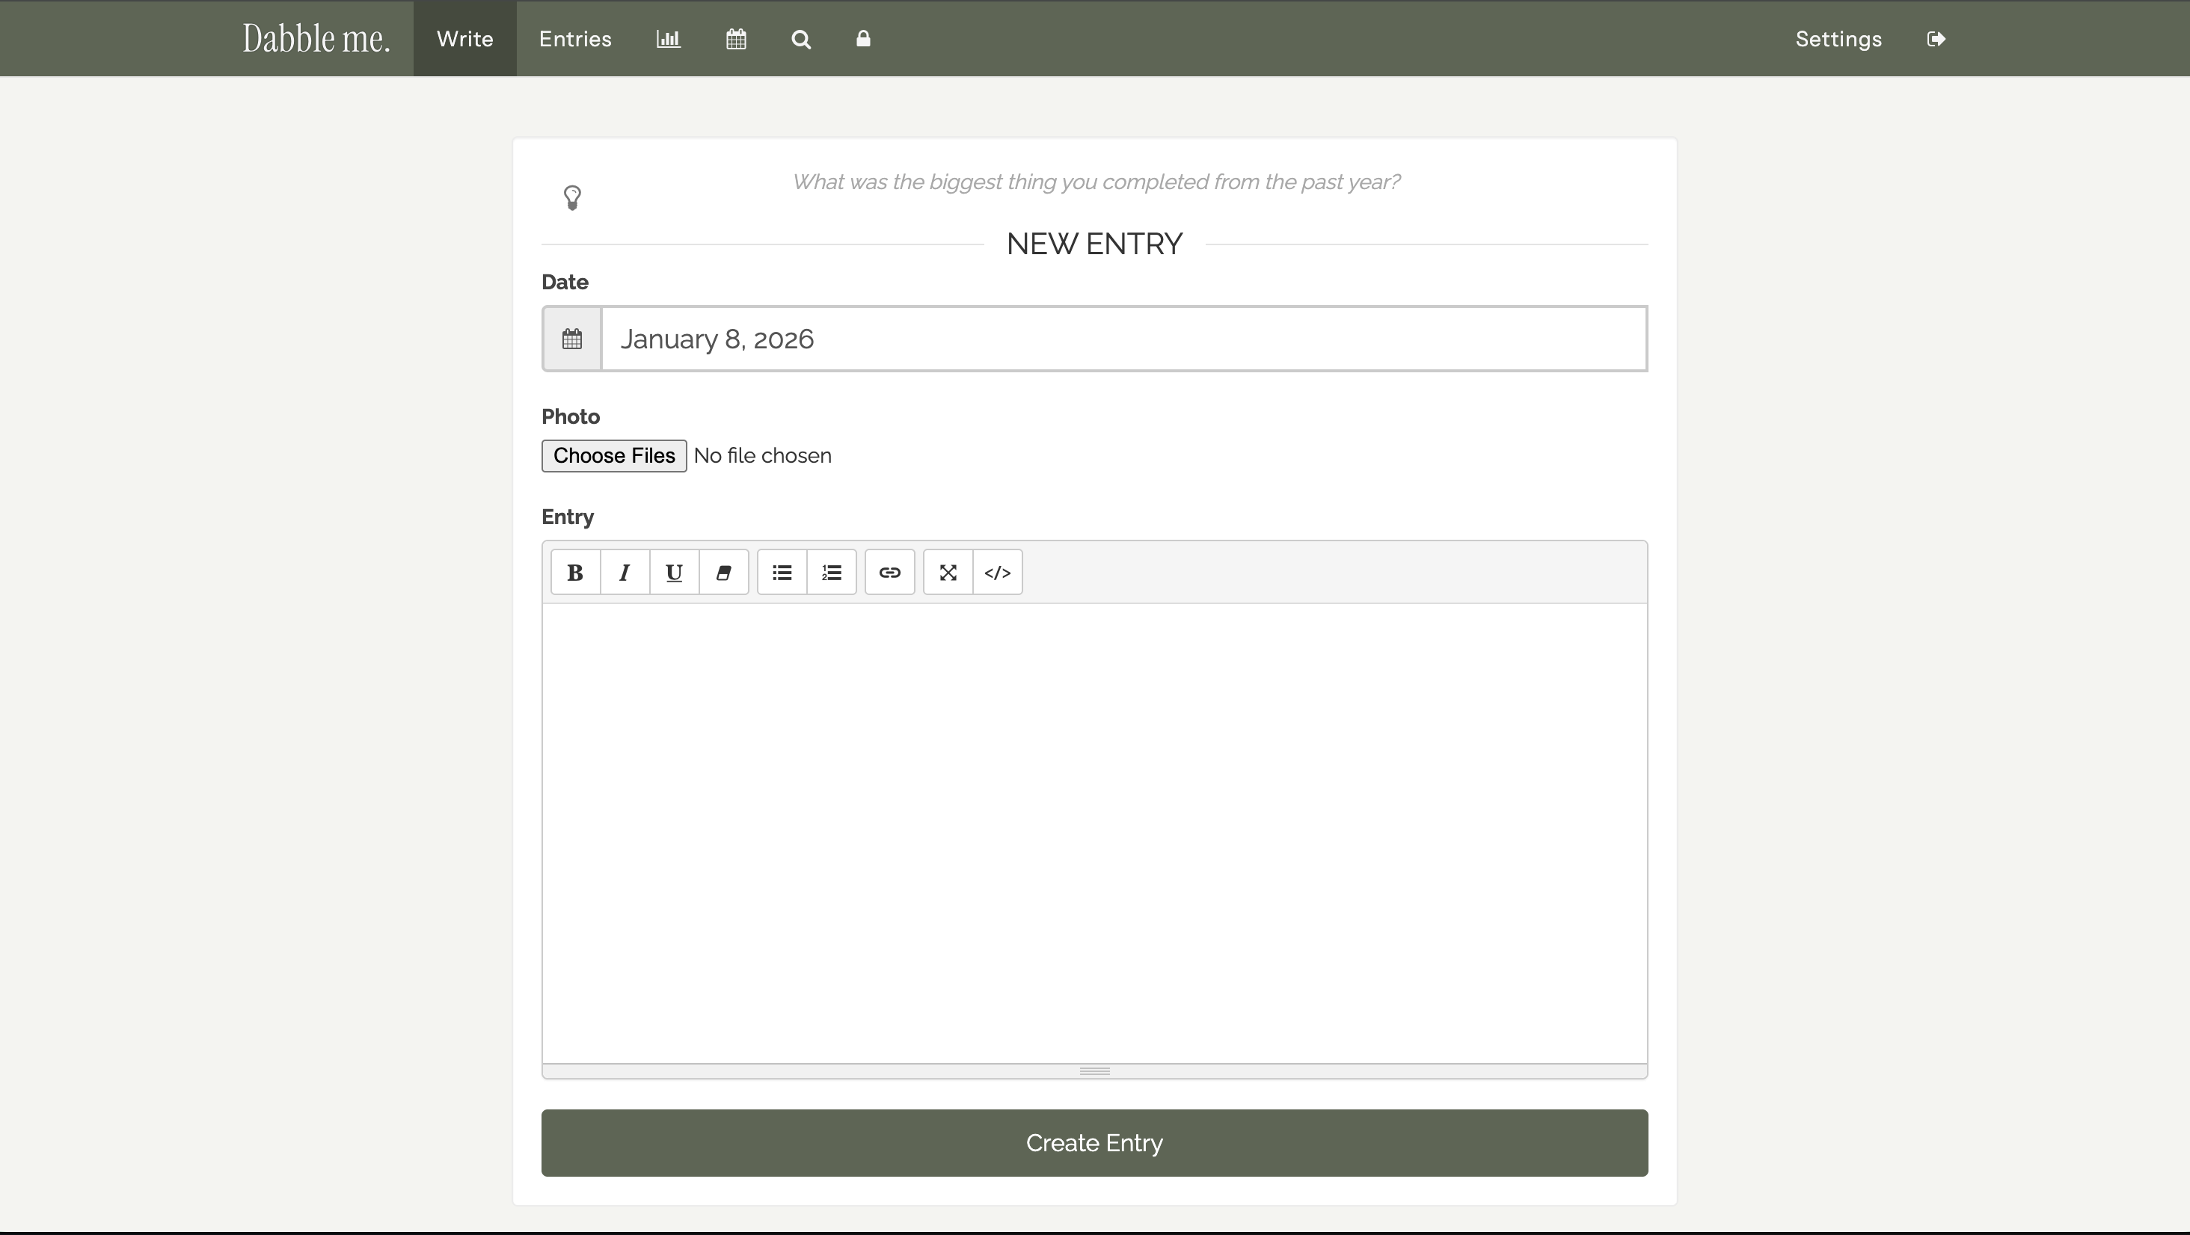This screenshot has height=1235, width=2190.
Task: Click the lightbulb prompt icon
Action: (573, 197)
